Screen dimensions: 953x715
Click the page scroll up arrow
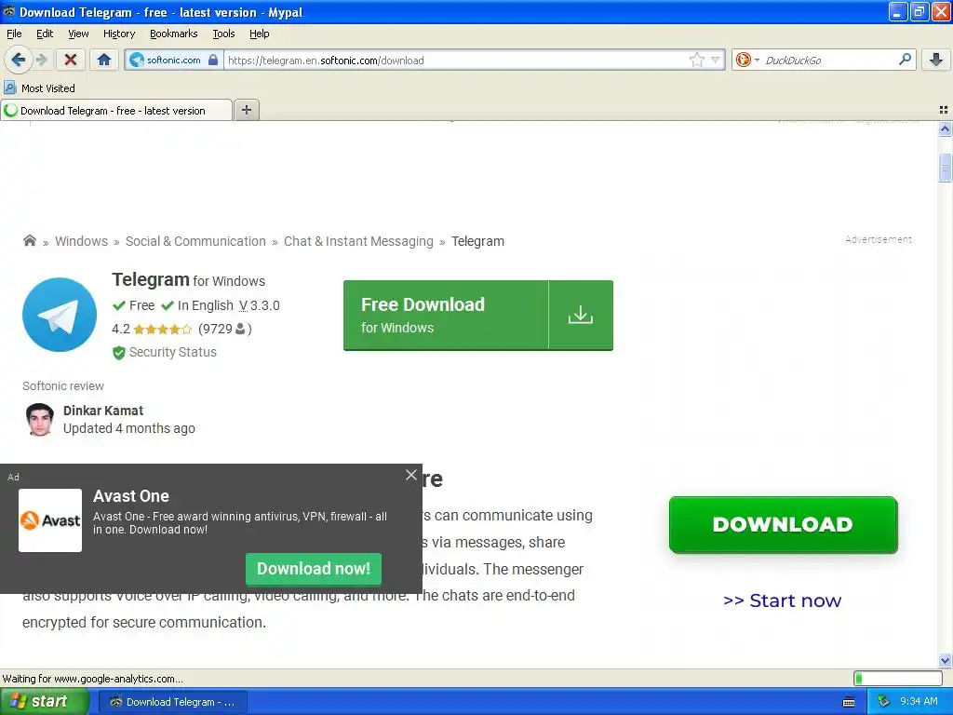945,128
